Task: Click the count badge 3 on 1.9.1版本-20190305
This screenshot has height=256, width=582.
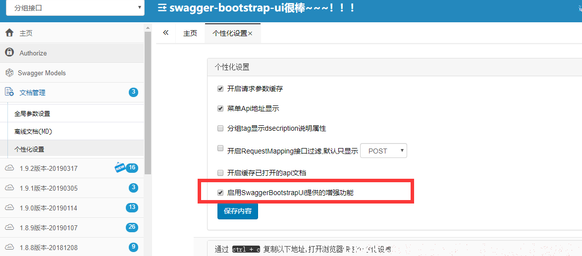Action: [x=133, y=187]
